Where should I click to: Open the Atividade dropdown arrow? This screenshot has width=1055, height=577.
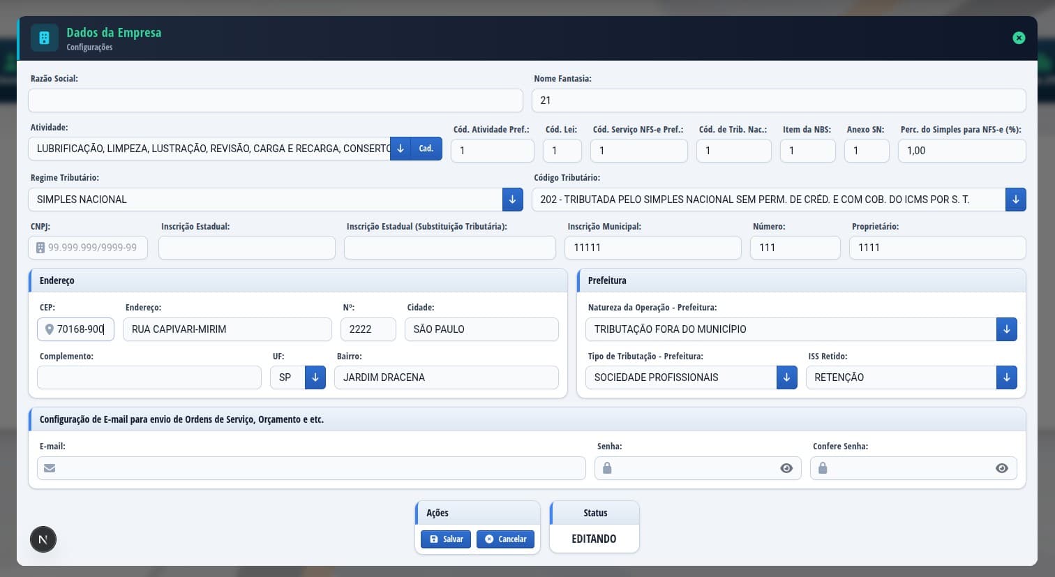point(401,149)
